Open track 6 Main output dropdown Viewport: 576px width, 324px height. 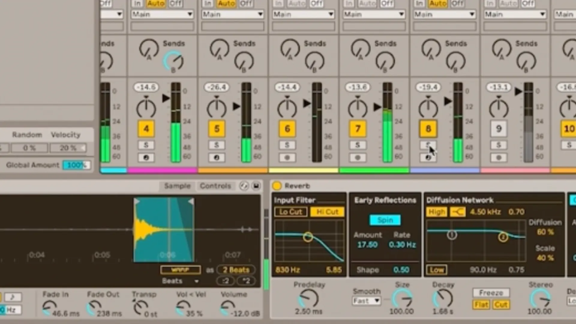(303, 14)
